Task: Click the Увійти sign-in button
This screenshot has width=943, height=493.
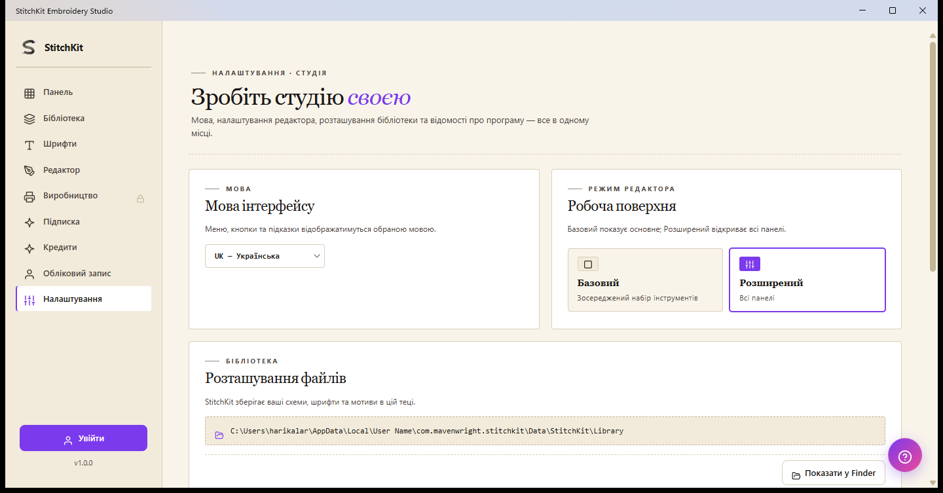Action: (x=83, y=438)
